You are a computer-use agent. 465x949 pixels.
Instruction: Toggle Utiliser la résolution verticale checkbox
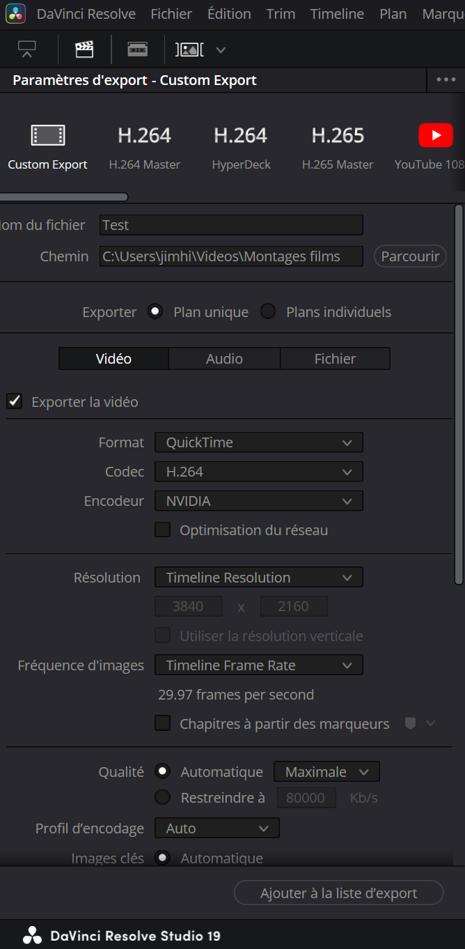point(162,635)
